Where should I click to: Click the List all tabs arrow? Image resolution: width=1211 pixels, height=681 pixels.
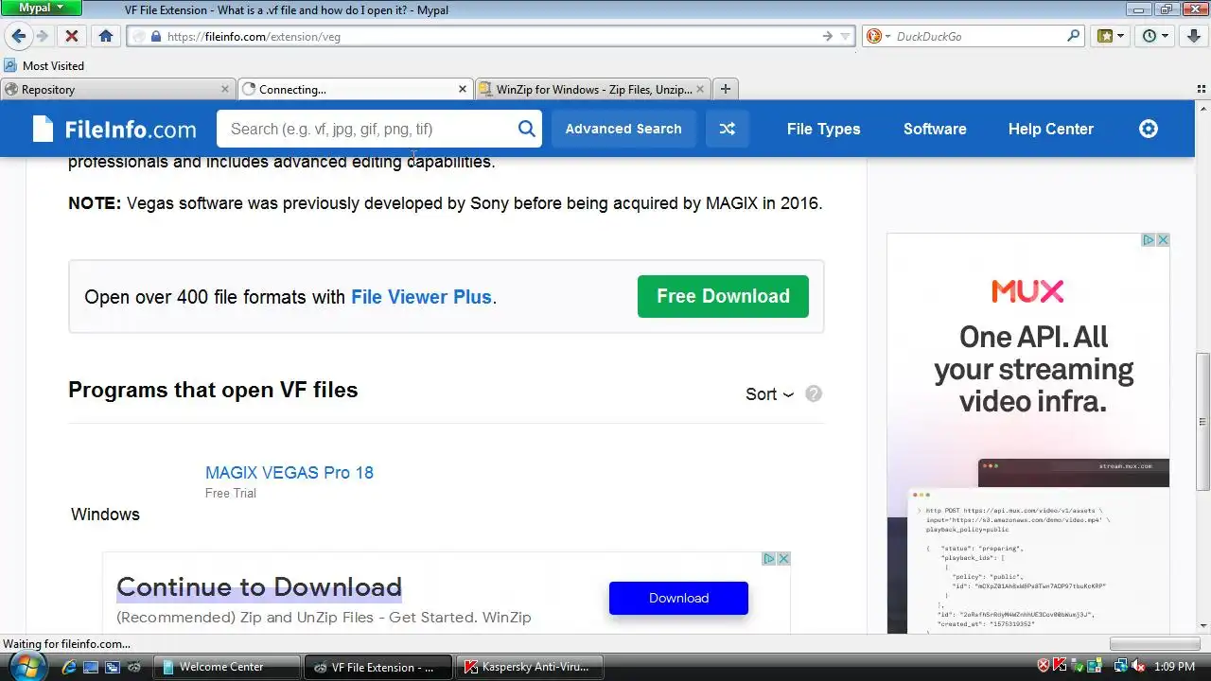1202,89
